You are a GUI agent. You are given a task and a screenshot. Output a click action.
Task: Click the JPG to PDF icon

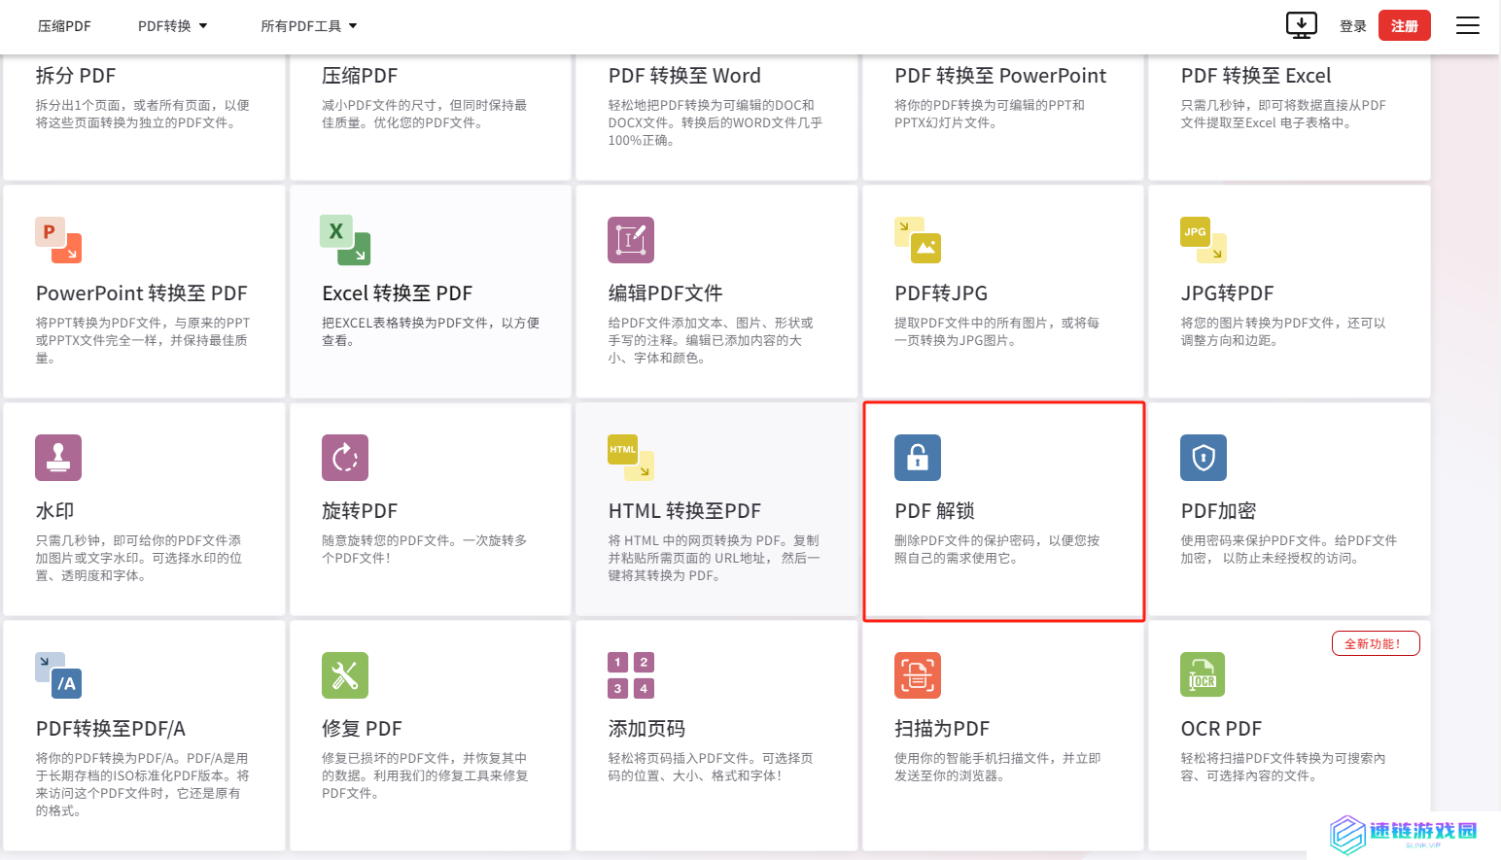pos(1204,240)
